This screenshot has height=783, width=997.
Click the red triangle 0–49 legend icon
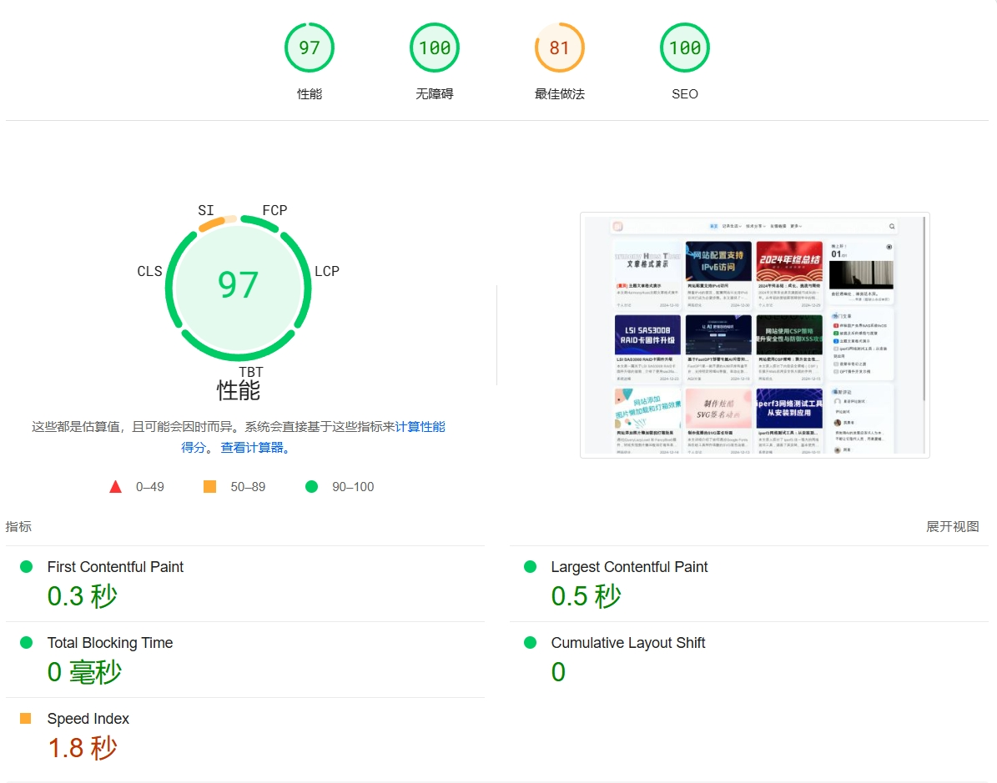click(116, 487)
